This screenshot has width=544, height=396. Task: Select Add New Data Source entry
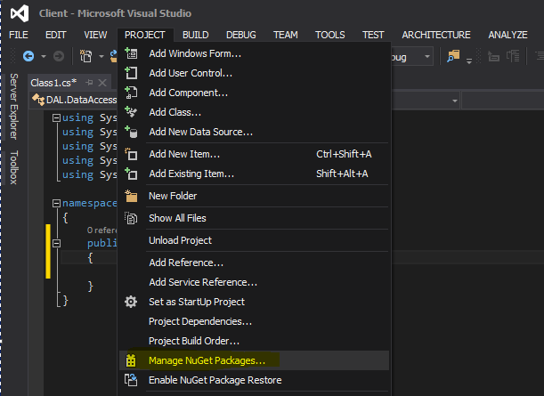click(255, 132)
